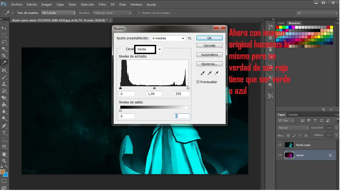Open the Canal channel dropdown
Screen dimensions: 351x191
pos(160,49)
